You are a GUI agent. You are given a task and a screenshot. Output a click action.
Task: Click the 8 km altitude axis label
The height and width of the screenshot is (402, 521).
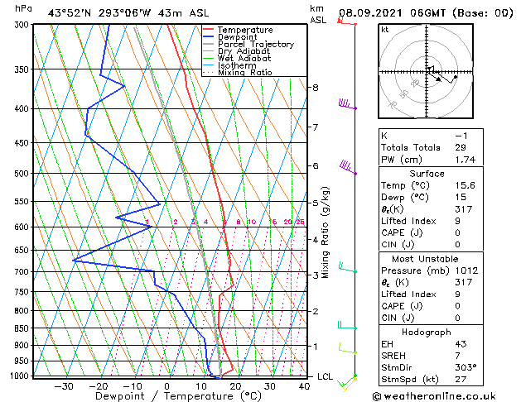pos(316,88)
